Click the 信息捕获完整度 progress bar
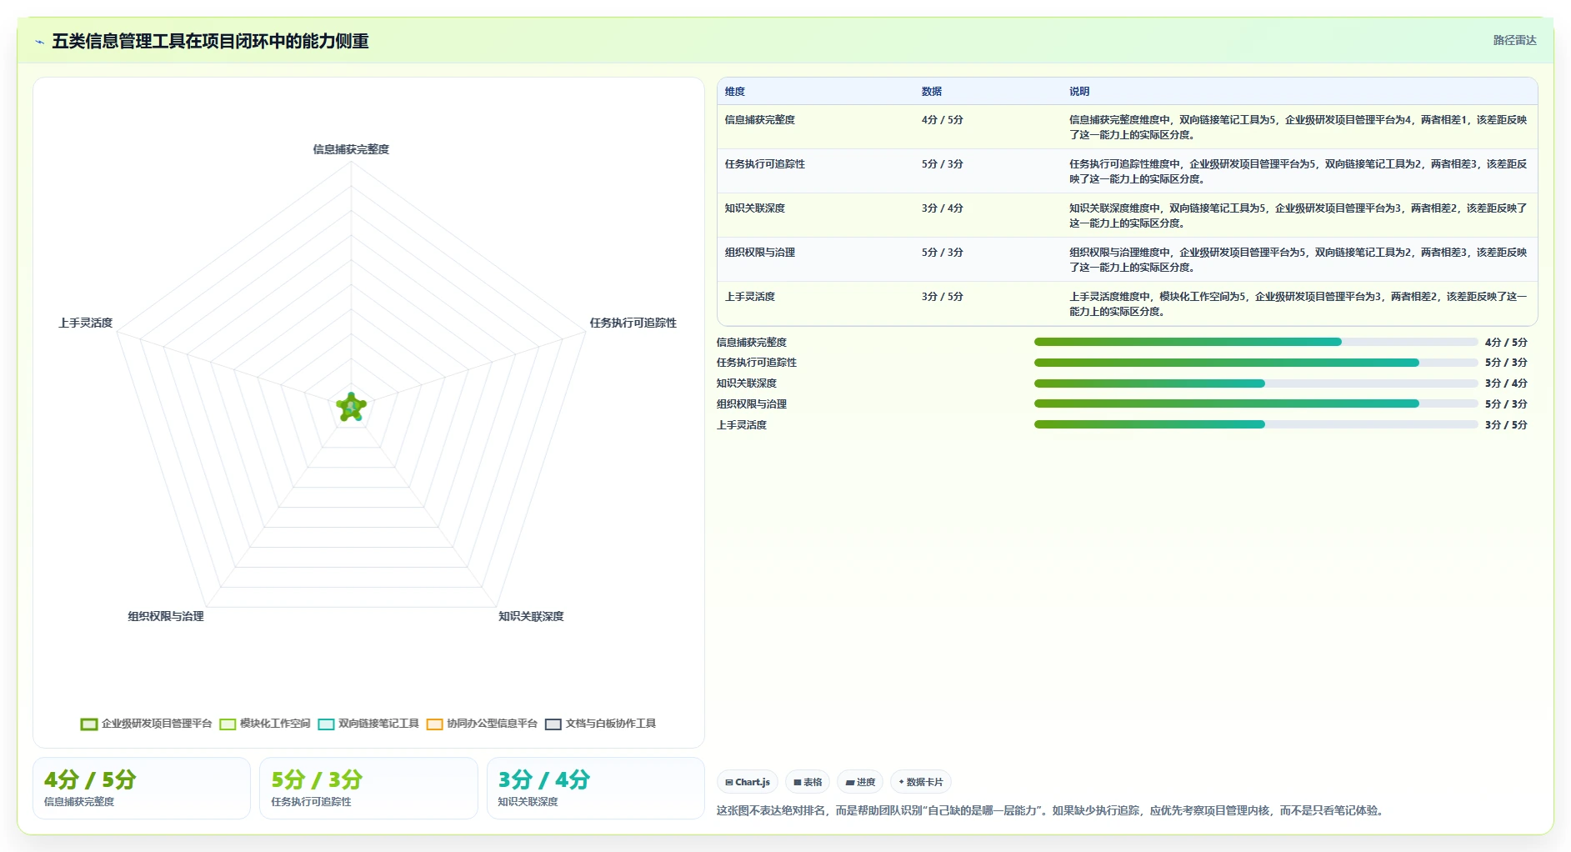The image size is (1571, 852). pyautogui.click(x=1256, y=342)
